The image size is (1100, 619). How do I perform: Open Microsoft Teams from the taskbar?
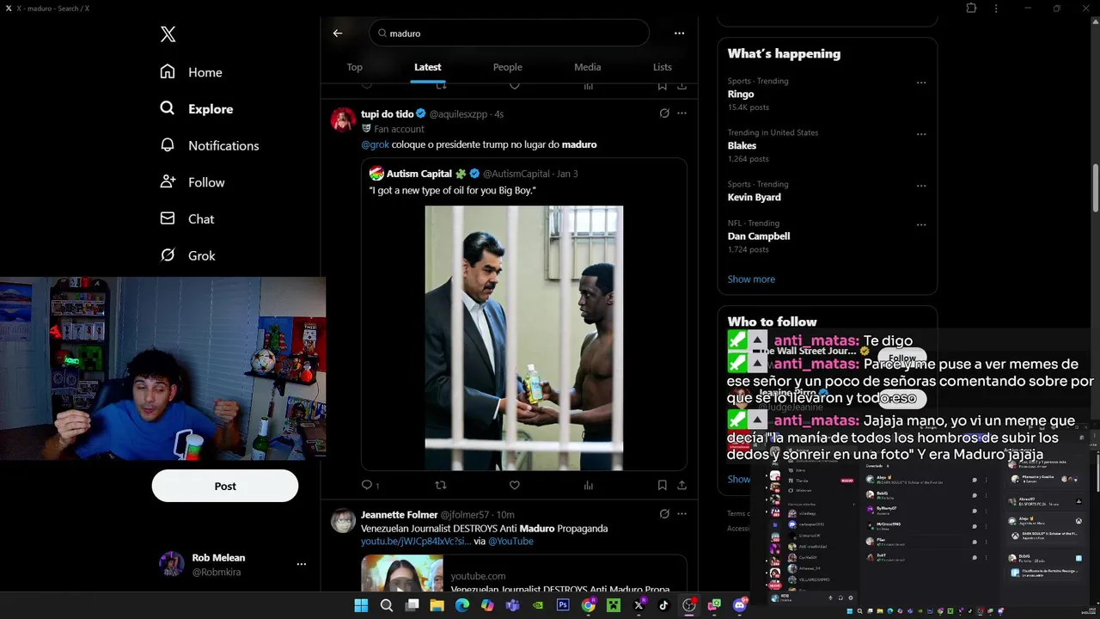[512, 605]
